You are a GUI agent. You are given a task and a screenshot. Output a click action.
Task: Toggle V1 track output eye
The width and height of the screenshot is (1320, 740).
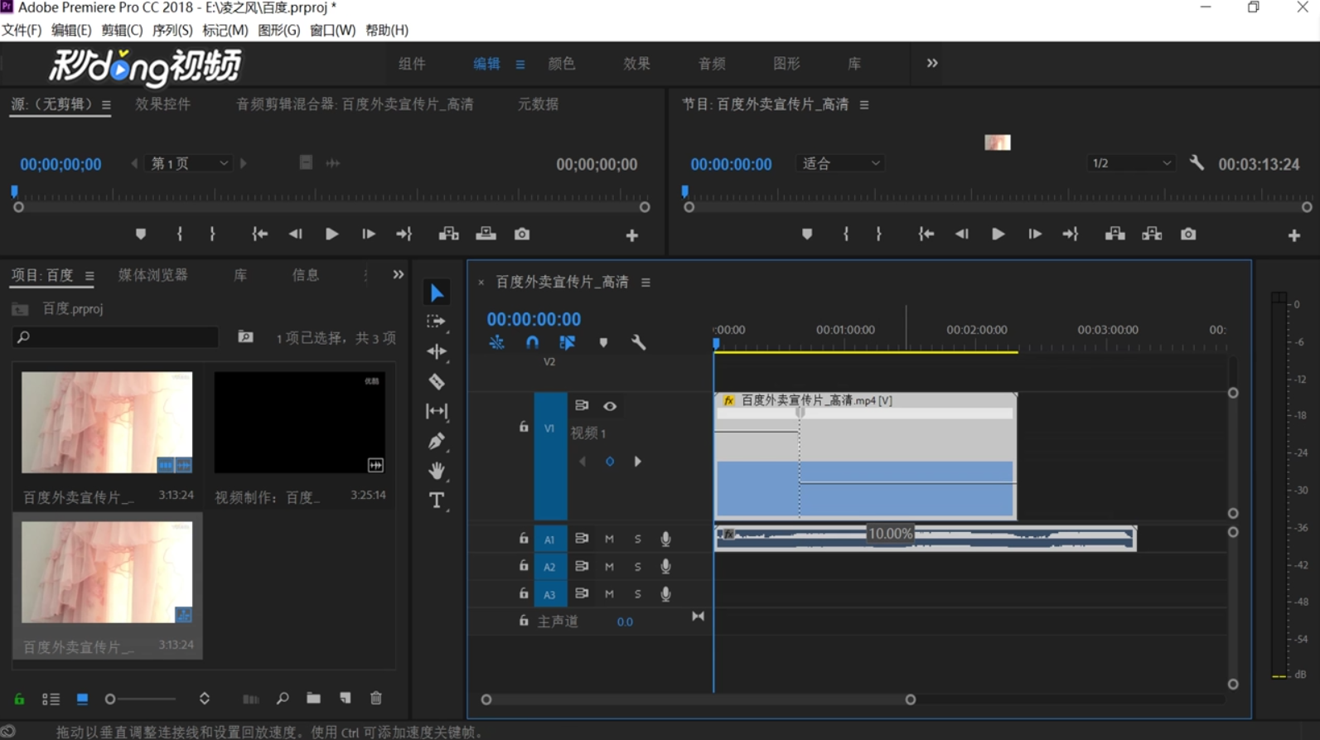(x=610, y=406)
